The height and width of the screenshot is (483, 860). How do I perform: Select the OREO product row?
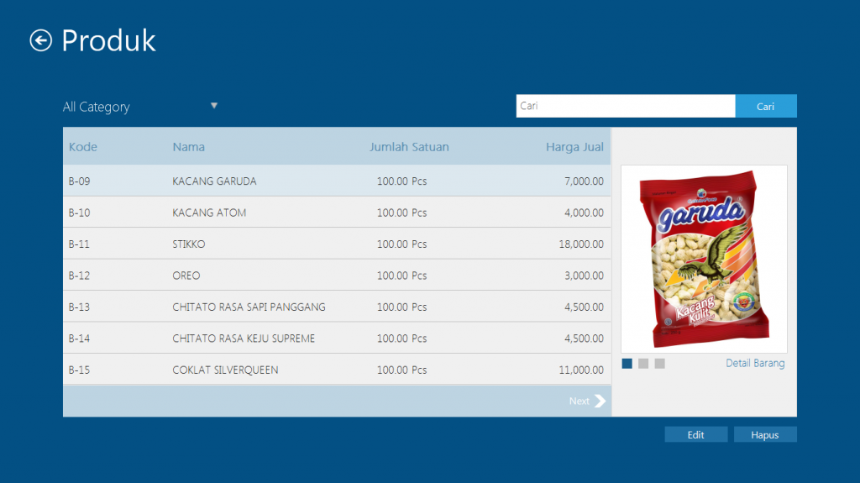pos(336,276)
